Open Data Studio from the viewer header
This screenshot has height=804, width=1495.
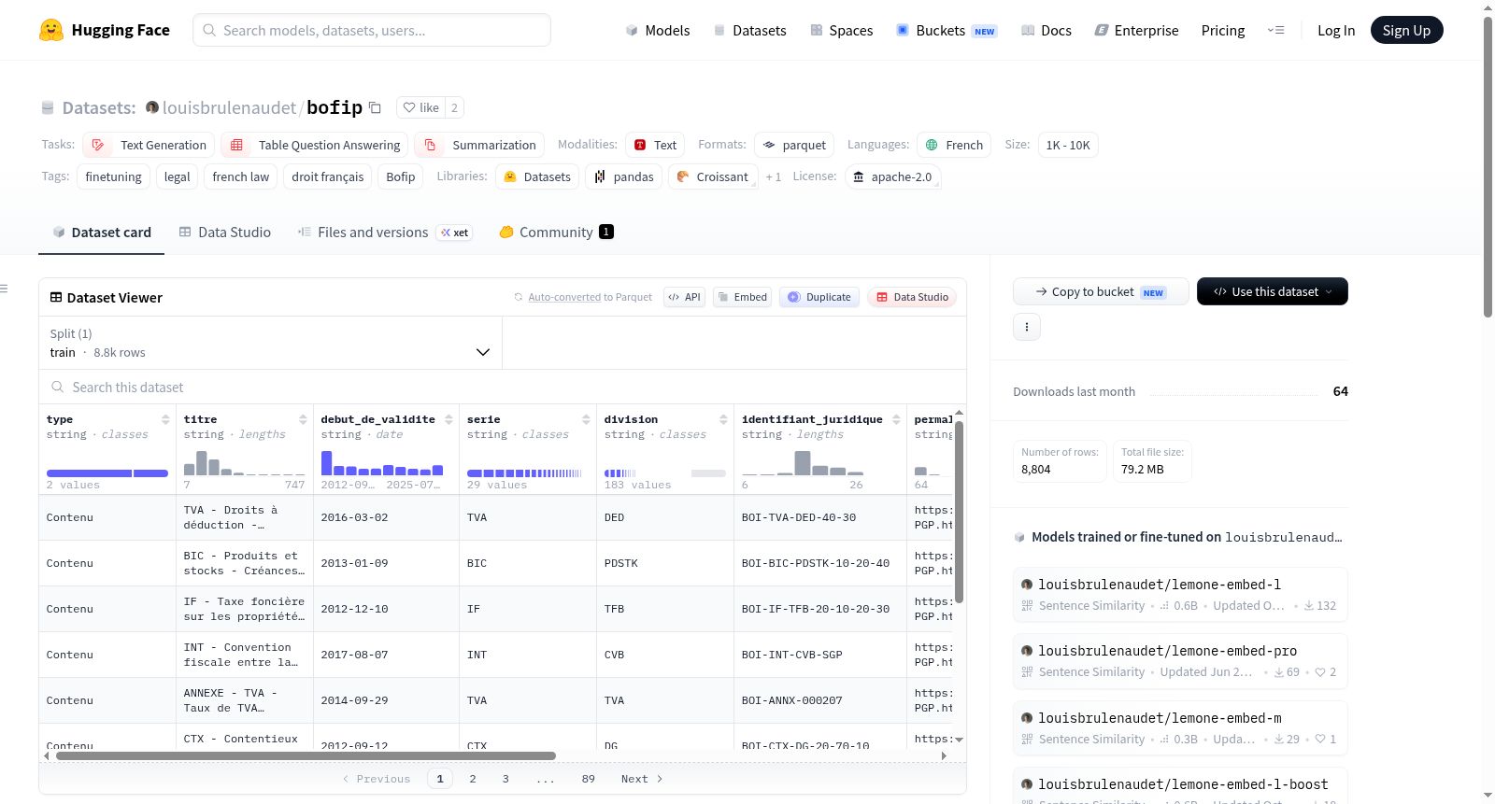(x=912, y=297)
